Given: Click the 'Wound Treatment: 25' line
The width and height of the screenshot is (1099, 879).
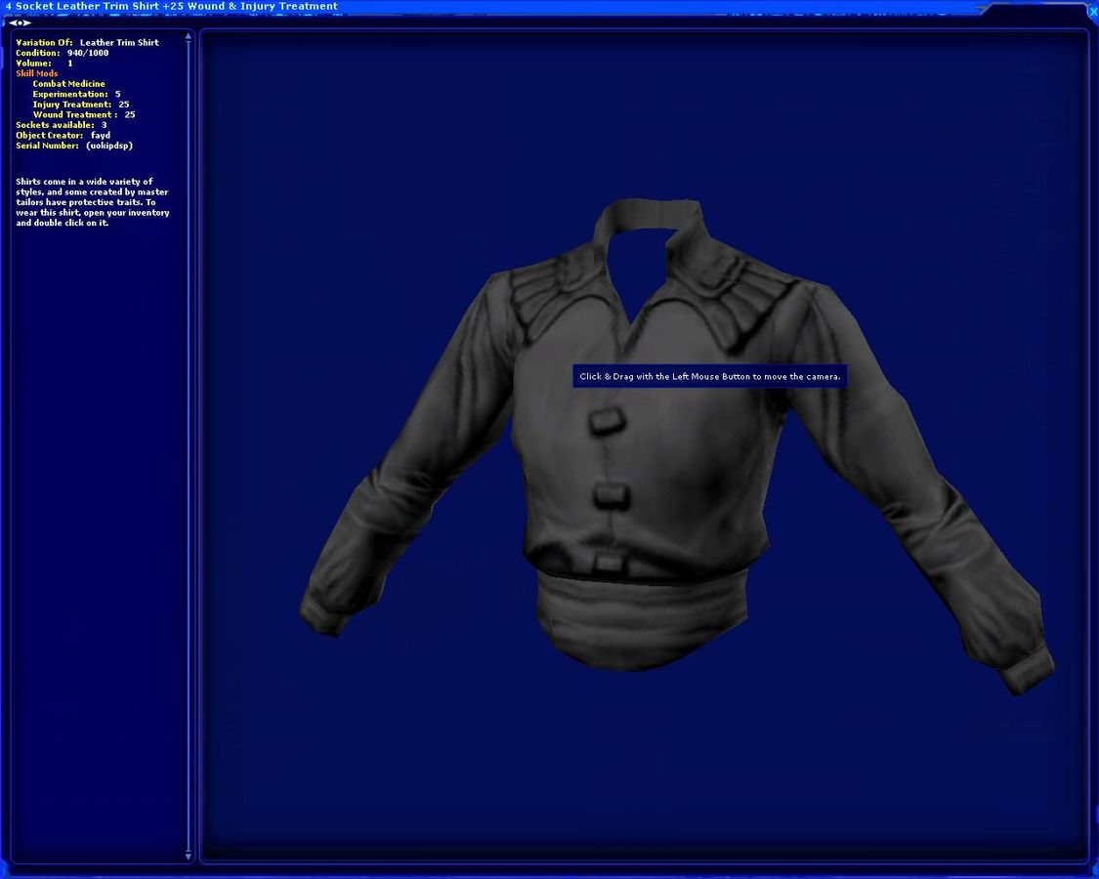Looking at the screenshot, I should [x=83, y=114].
